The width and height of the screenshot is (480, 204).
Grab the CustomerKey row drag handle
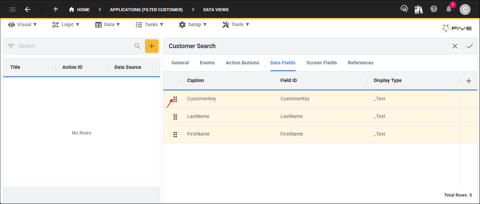(x=175, y=99)
